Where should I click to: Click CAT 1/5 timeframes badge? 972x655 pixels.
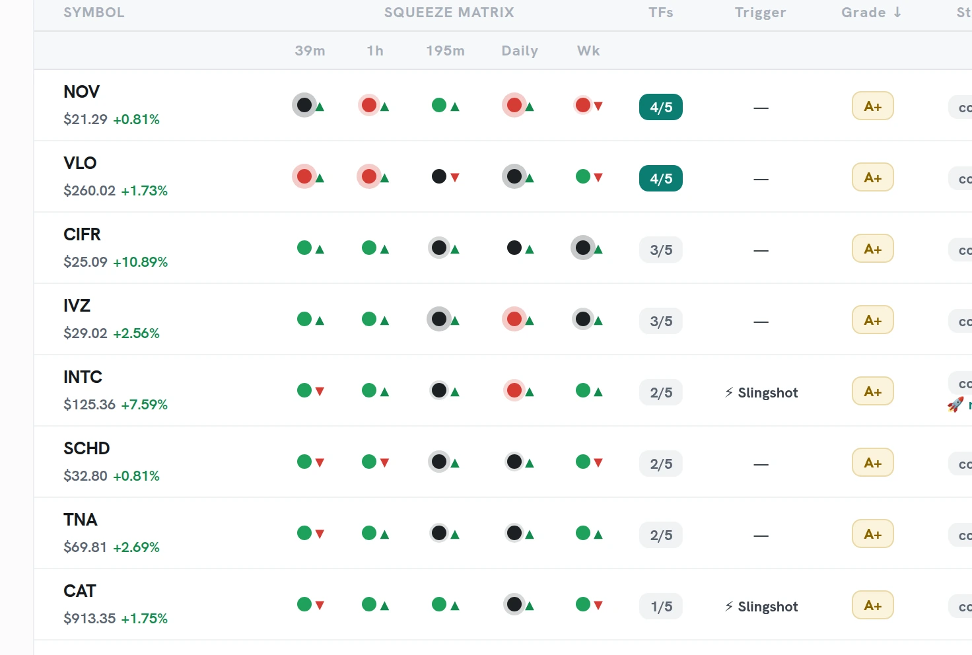(661, 606)
